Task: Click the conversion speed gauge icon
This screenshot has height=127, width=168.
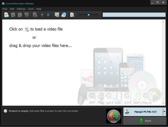Action: (113, 116)
